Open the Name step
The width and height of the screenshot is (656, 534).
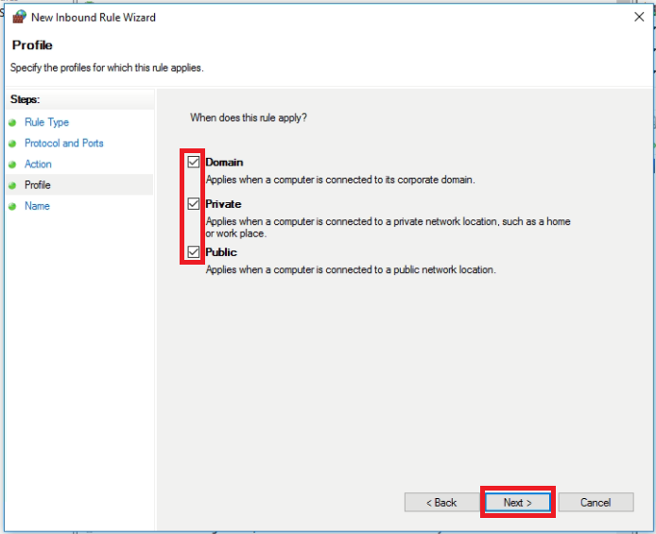[37, 206]
